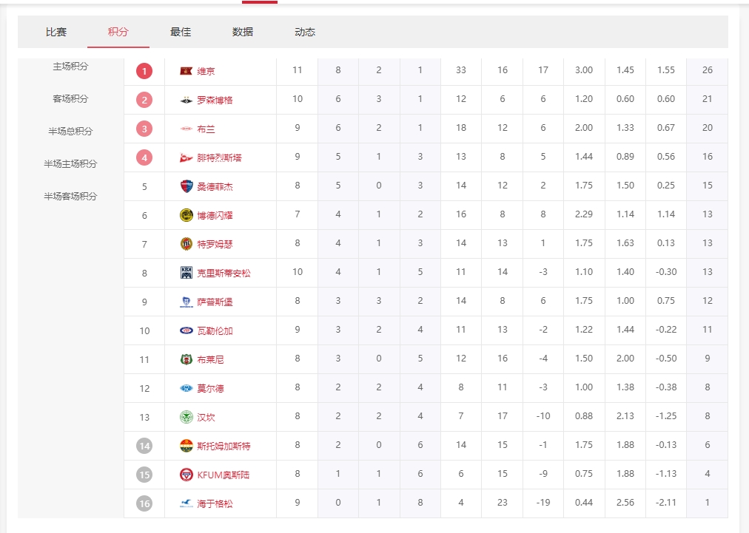Click the 海于格松 team logo icon
Image resolution: width=749 pixels, height=533 pixels.
click(186, 503)
